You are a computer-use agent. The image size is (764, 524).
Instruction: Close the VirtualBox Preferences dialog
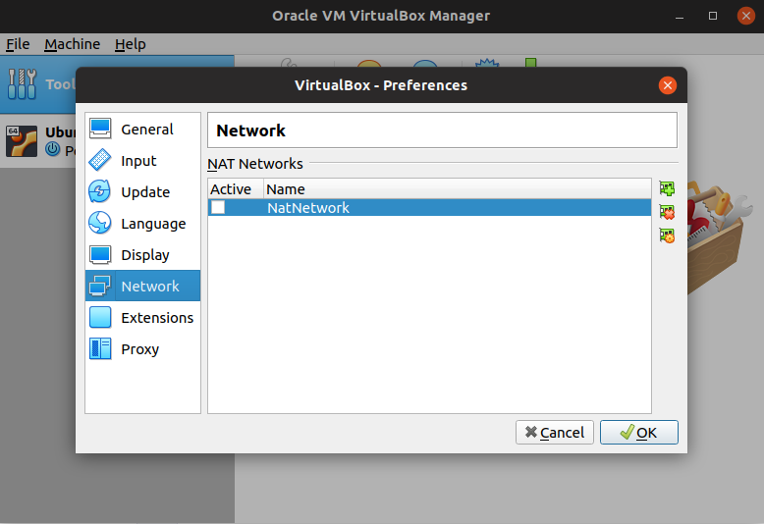(x=668, y=85)
